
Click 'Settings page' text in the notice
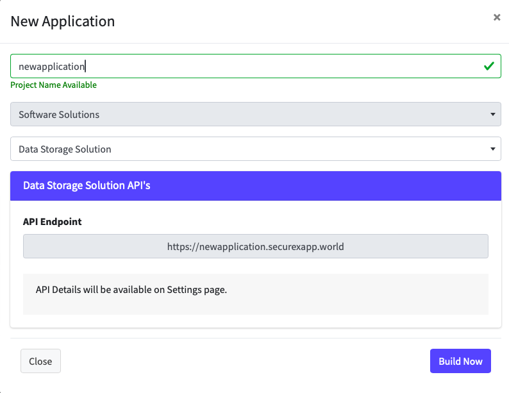coord(197,290)
